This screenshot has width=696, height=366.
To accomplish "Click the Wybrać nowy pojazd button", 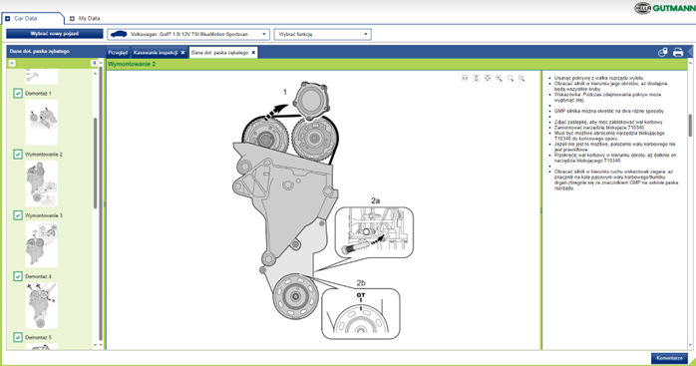I will point(55,34).
